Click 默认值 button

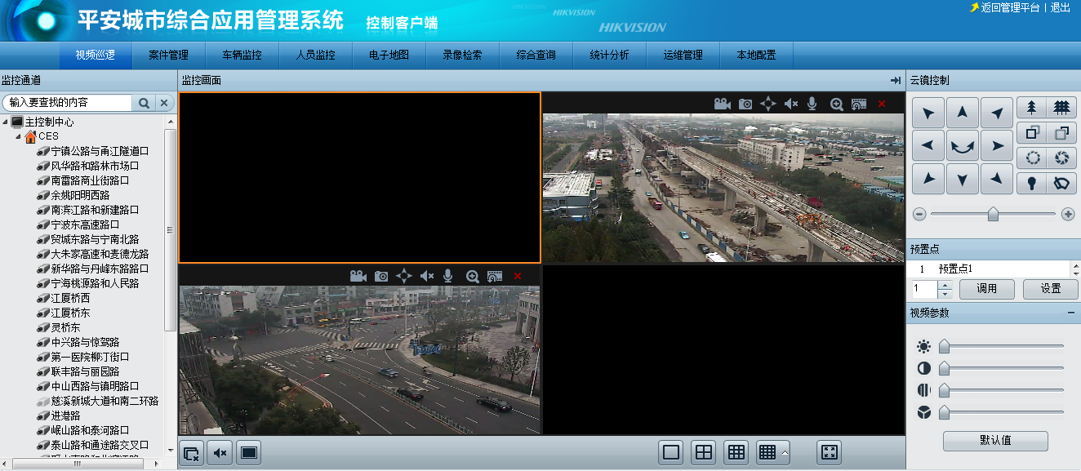click(995, 441)
